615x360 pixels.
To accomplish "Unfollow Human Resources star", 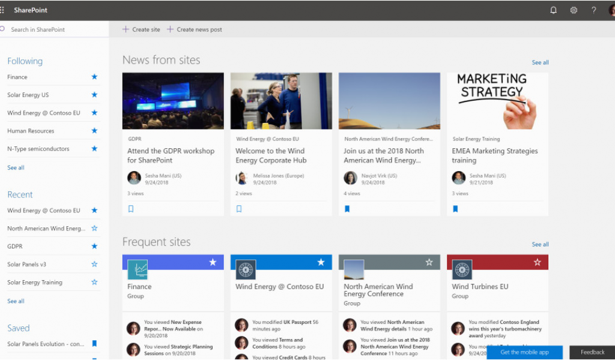I will tap(94, 131).
